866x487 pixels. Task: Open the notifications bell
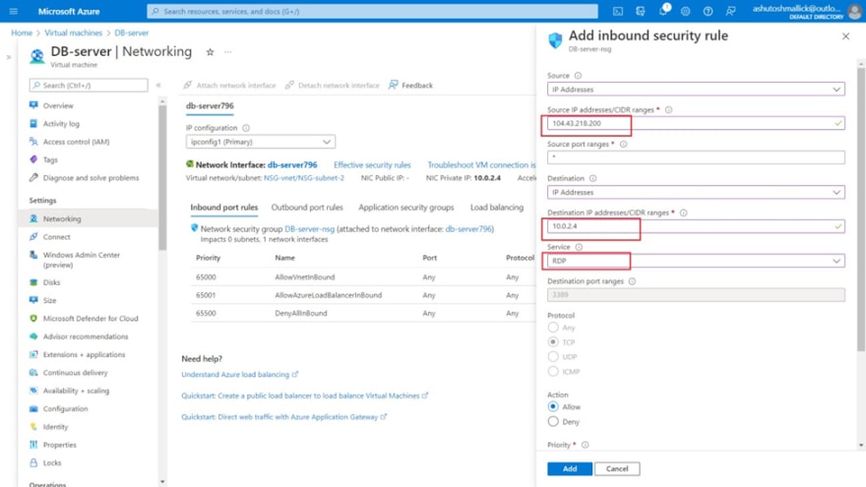click(x=663, y=11)
